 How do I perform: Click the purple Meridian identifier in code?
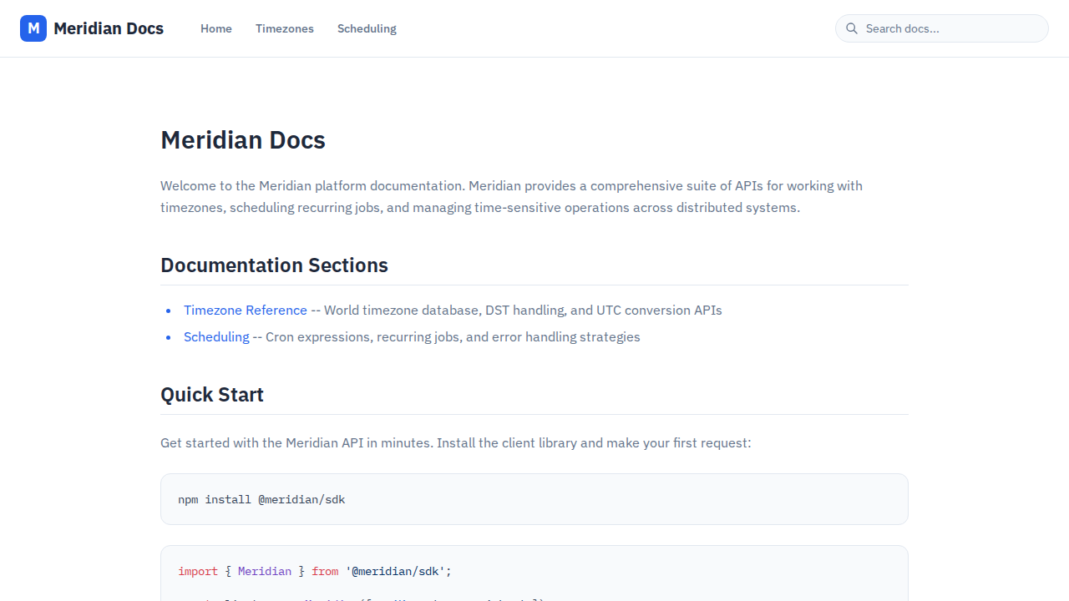[x=265, y=571]
